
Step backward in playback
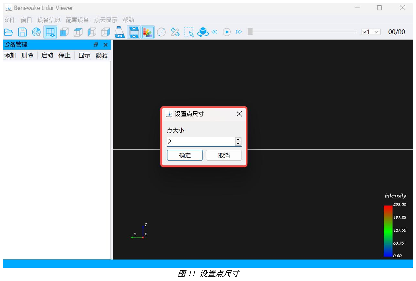214,32
